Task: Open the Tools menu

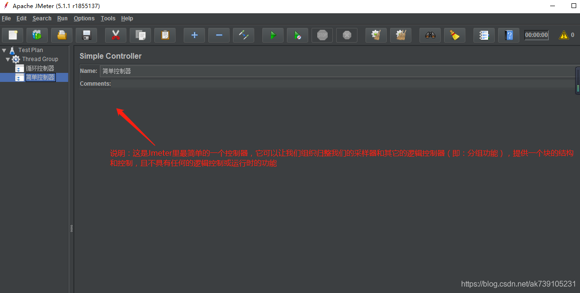Action: pos(108,18)
